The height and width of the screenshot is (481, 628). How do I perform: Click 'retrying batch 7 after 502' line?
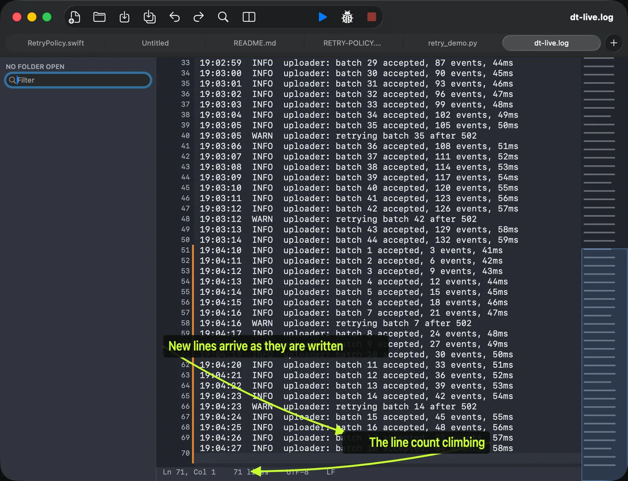[336, 323]
